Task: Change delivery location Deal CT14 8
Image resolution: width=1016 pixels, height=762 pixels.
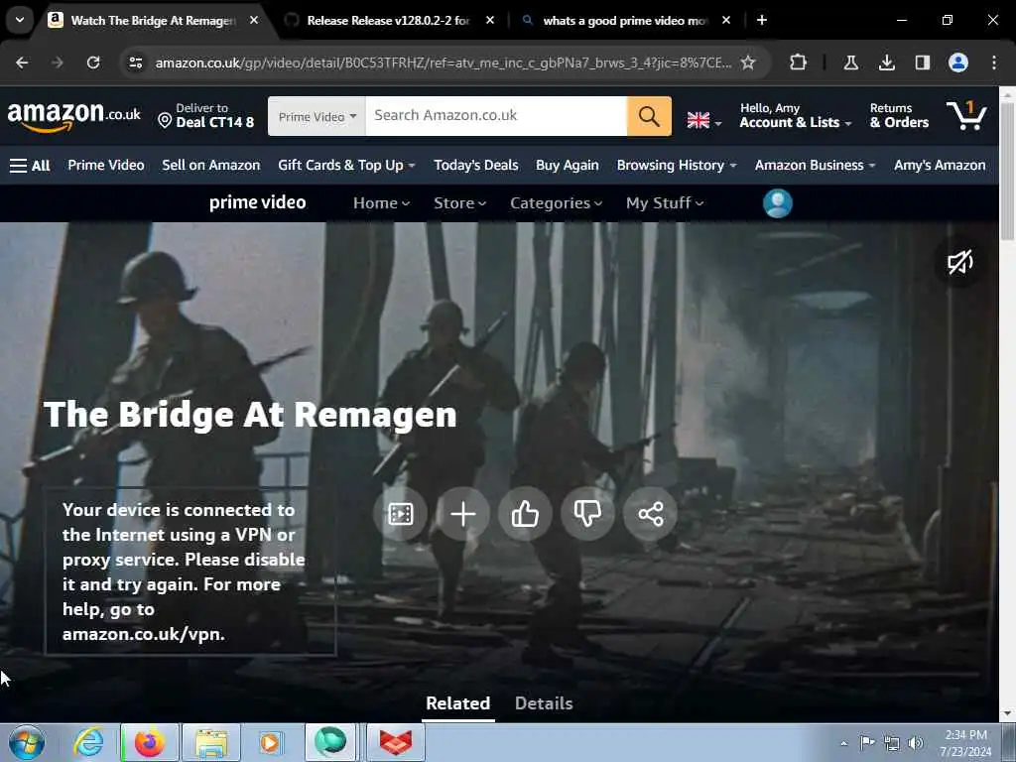Action: coord(206,116)
